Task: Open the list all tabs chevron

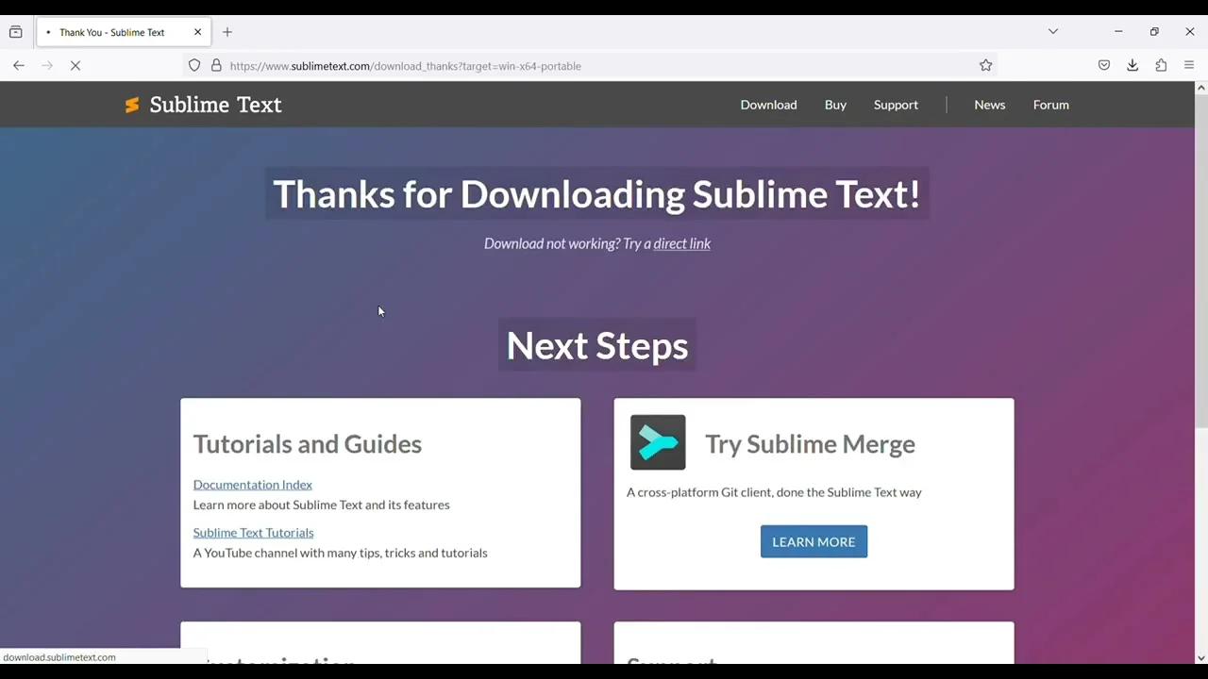Action: coord(1053,31)
